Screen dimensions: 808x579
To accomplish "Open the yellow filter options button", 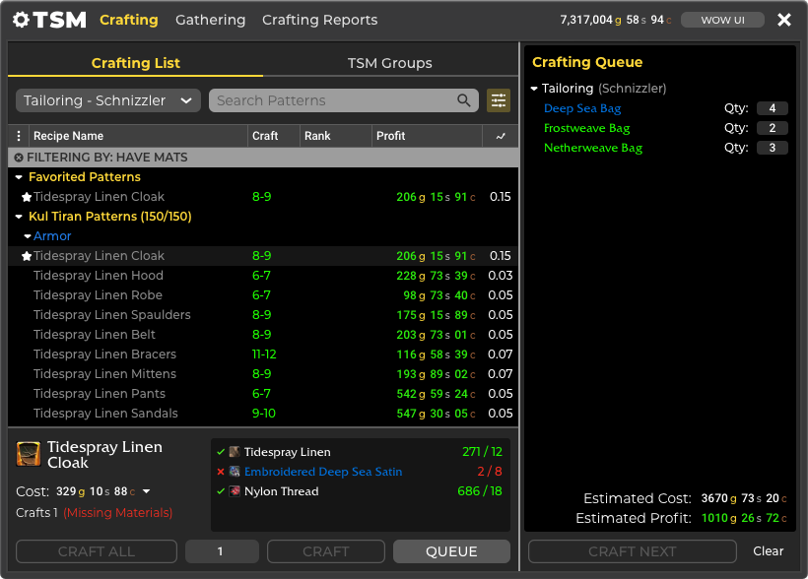I will pyautogui.click(x=499, y=100).
